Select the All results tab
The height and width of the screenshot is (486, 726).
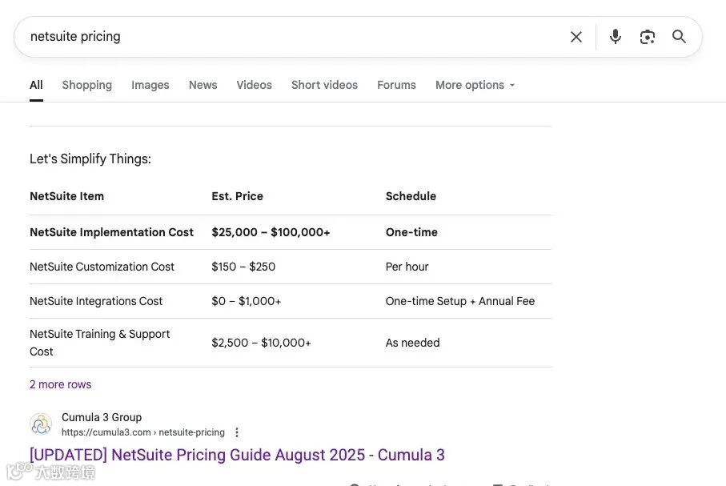click(36, 85)
